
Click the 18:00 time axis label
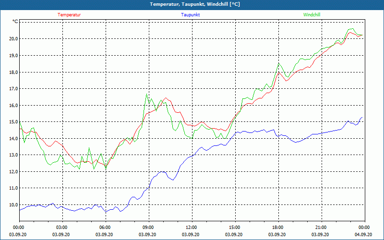tap(278, 228)
